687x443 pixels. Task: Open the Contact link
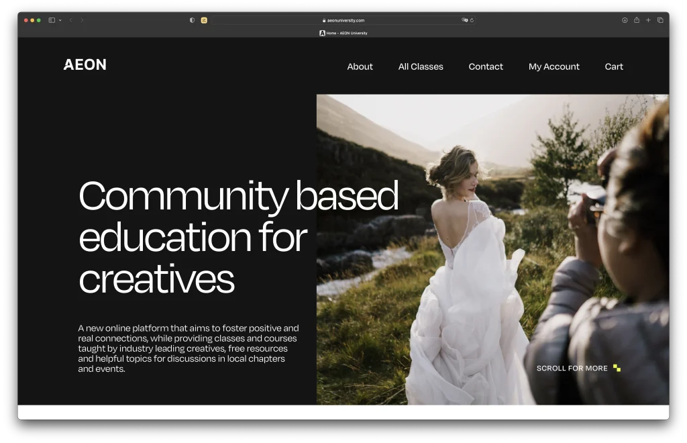[x=486, y=66]
